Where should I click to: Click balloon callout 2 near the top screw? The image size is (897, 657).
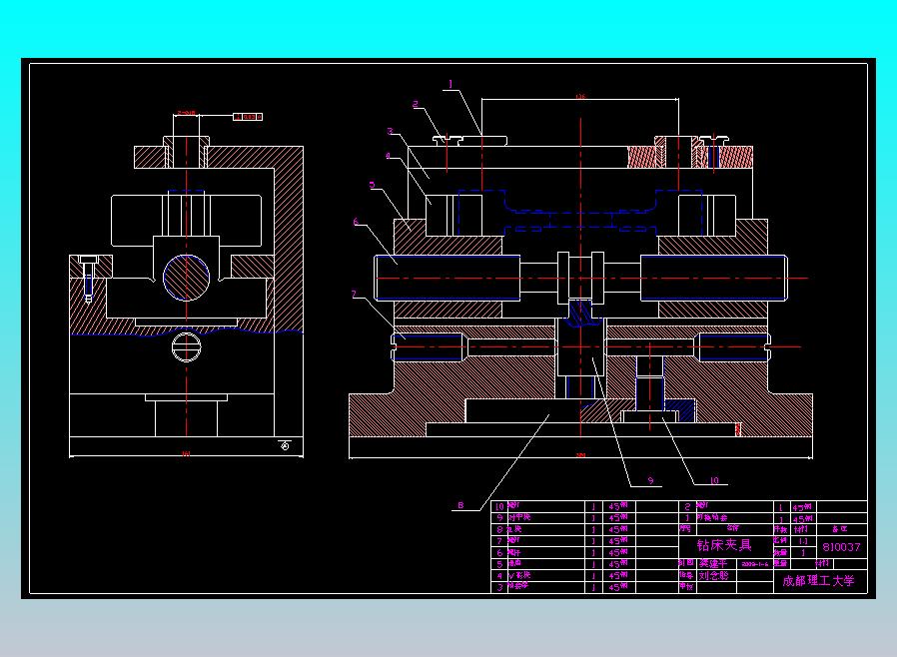point(416,104)
